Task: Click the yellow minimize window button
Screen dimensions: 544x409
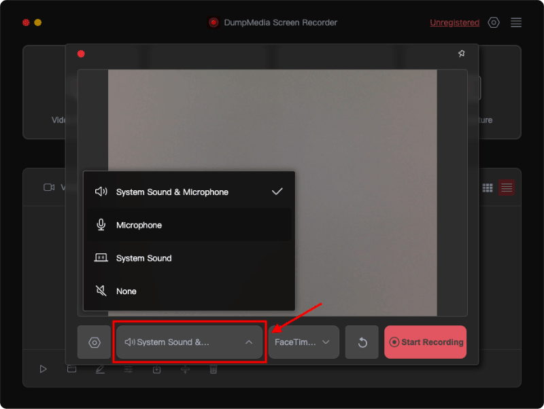Action: (38, 22)
